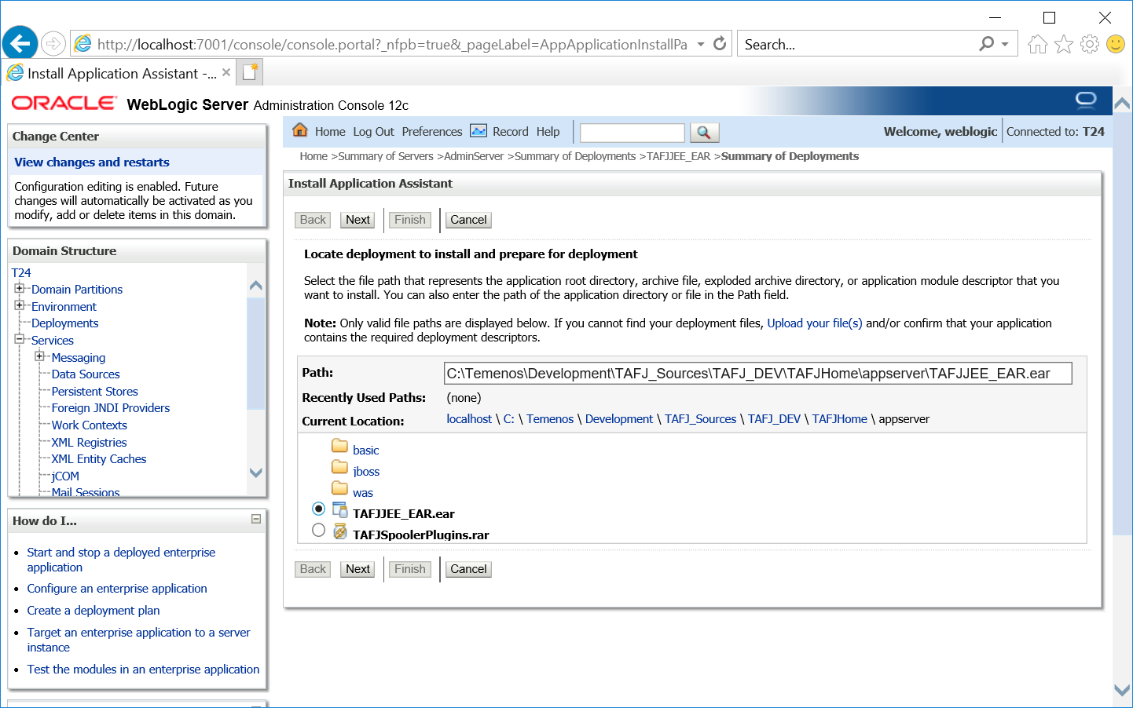
Task: Expand the Domain Partitions tree node
Action: click(20, 289)
